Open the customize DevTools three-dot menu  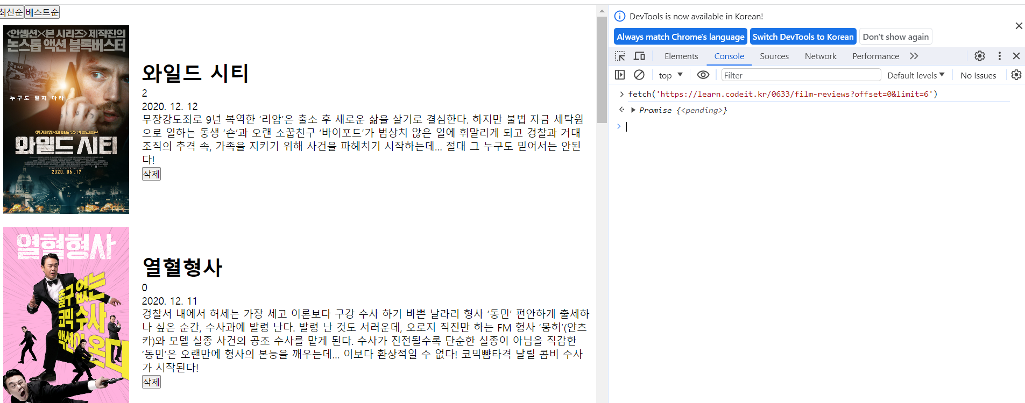pyautogui.click(x=1000, y=56)
